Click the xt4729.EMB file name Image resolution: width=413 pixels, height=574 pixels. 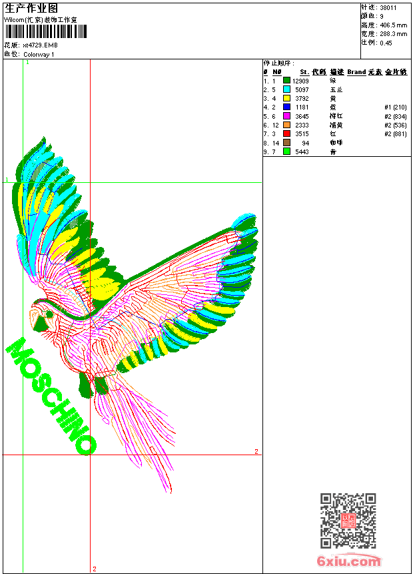pyautogui.click(x=40, y=45)
